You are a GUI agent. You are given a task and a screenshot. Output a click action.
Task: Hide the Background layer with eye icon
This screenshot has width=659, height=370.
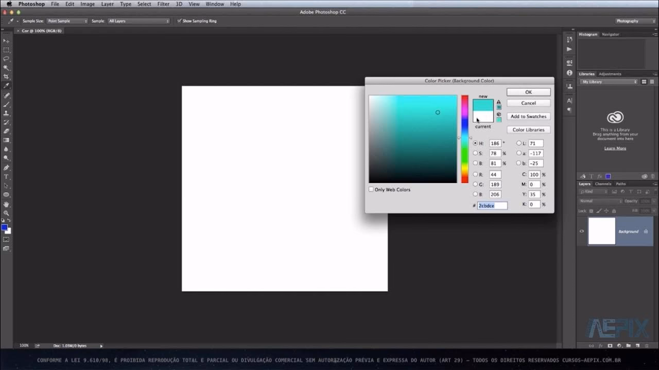[582, 231]
